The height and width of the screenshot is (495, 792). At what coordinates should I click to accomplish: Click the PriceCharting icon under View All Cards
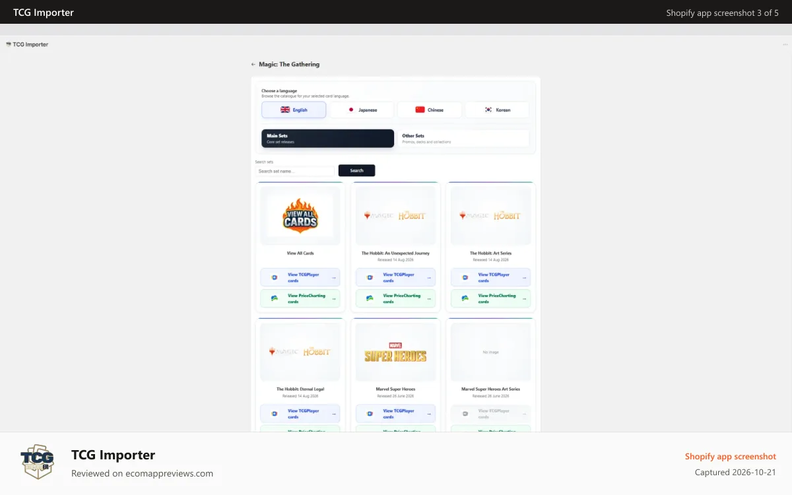point(274,298)
